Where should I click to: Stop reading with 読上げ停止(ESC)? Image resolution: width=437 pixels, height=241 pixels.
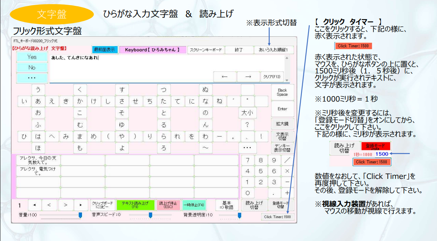[x=168, y=205]
